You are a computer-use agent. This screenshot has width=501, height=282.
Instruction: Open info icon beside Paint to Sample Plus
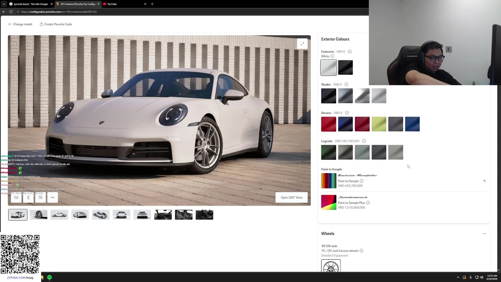(x=368, y=203)
